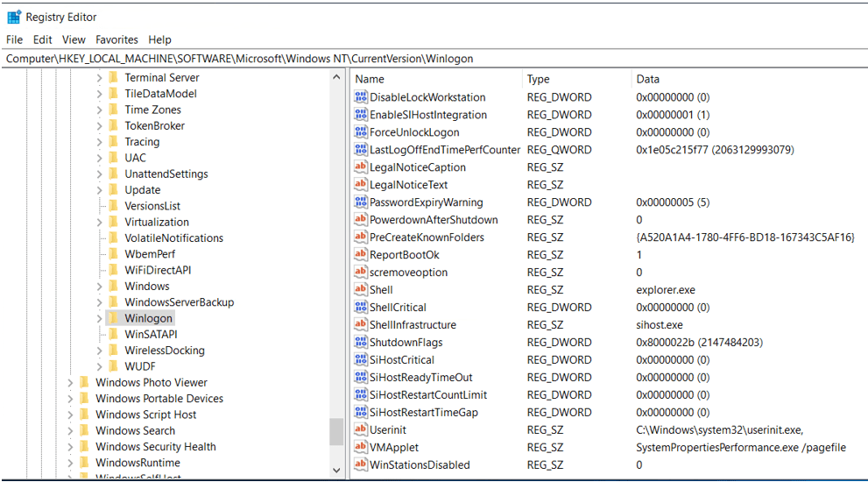Click the folder icon for Winlogon key
Viewport: 868px width, 482px height.
pos(113,318)
